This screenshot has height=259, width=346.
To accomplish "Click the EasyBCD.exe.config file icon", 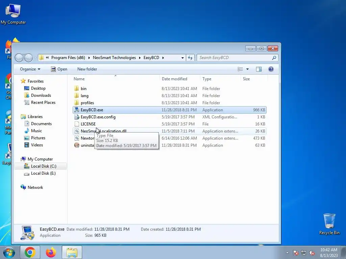I will [77, 117].
